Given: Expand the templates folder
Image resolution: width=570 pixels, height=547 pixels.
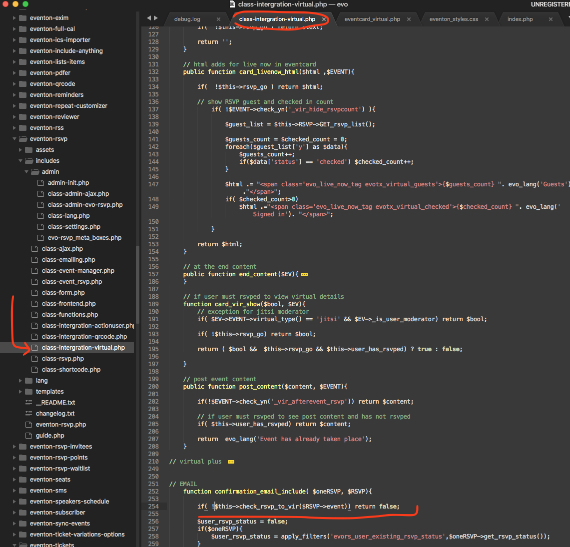Looking at the screenshot, I should click(20, 392).
